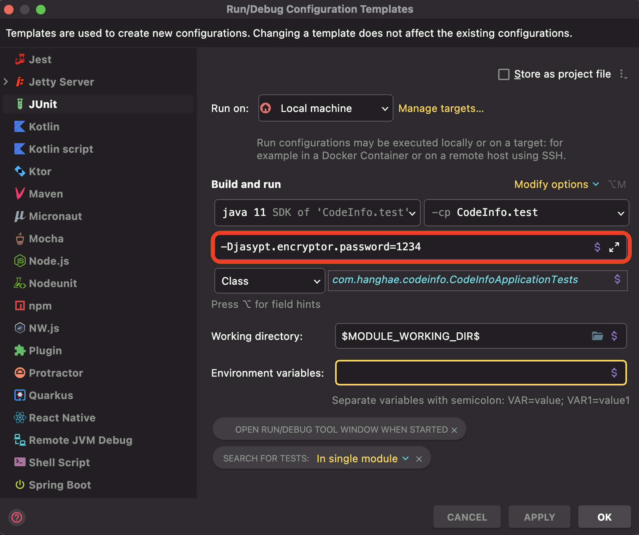
Task: Insert macro in Working directory field
Action: (614, 336)
